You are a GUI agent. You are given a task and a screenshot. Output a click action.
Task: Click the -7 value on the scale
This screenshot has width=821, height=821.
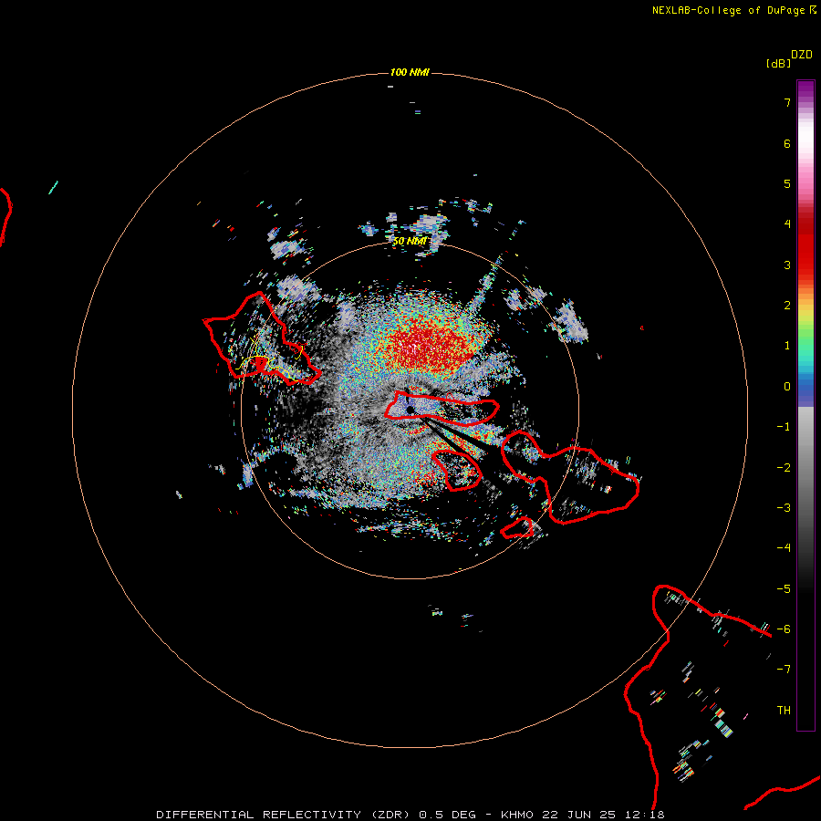tap(784, 670)
